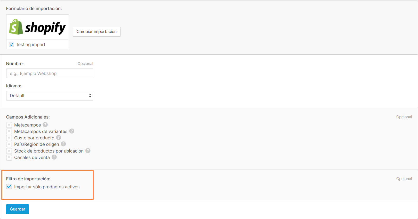
Task: Tick the País/Región de origen checkbox
Action: pos(9,144)
